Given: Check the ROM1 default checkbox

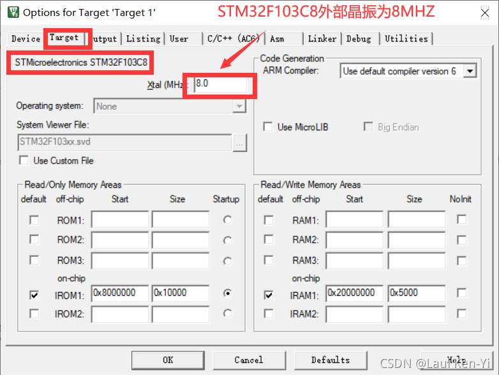Looking at the screenshot, I should 34,220.
